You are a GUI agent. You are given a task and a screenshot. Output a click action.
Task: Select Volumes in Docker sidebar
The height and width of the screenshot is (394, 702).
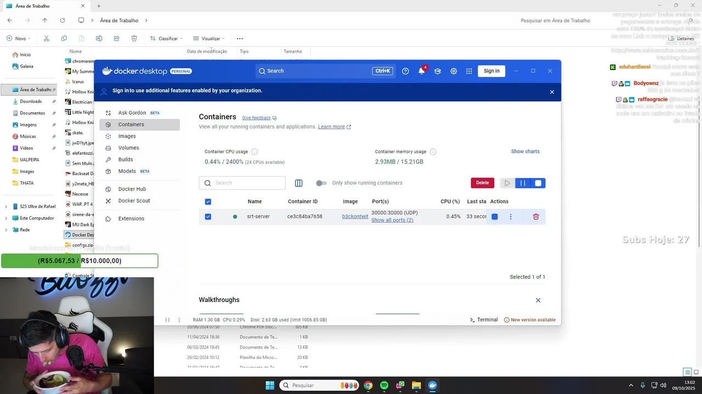[140, 148]
